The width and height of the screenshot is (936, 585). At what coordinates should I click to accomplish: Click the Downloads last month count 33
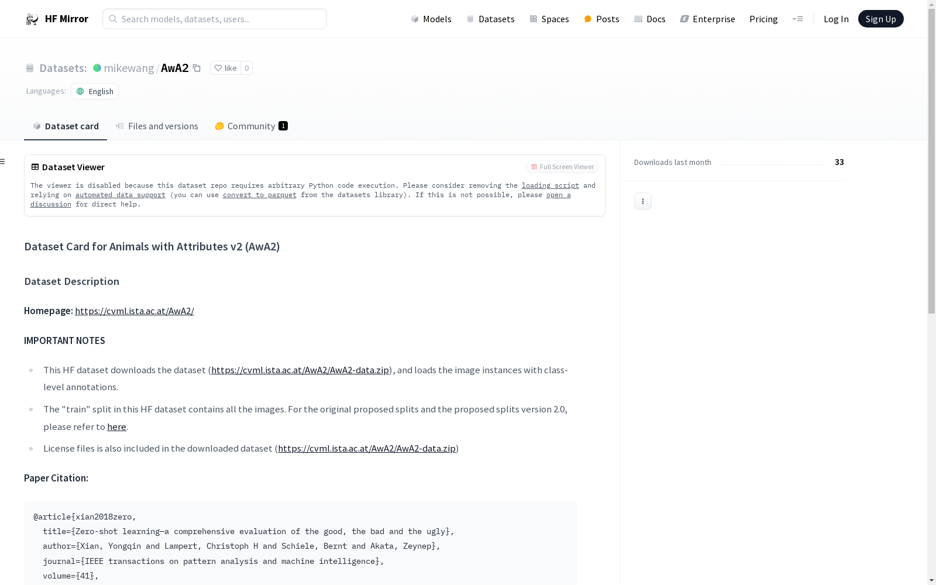[839, 162]
